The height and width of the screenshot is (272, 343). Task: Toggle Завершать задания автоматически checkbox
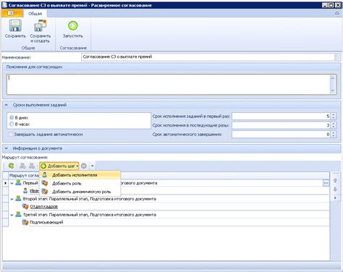(10, 135)
